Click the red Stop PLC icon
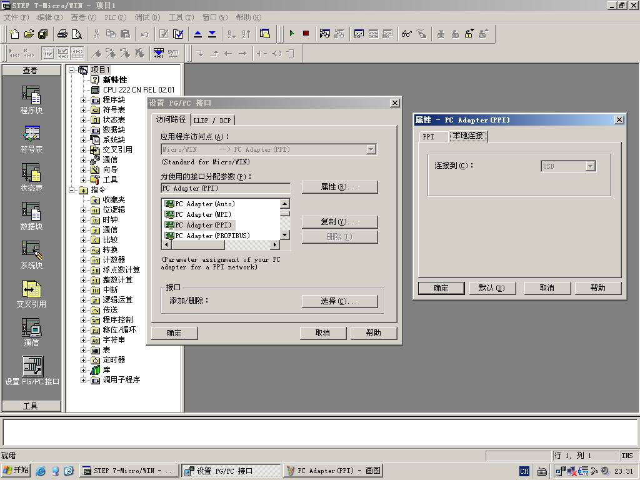640x480 pixels. pos(306,34)
